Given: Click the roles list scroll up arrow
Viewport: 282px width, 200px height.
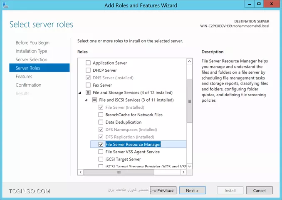Looking at the screenshot, I should [189, 61].
